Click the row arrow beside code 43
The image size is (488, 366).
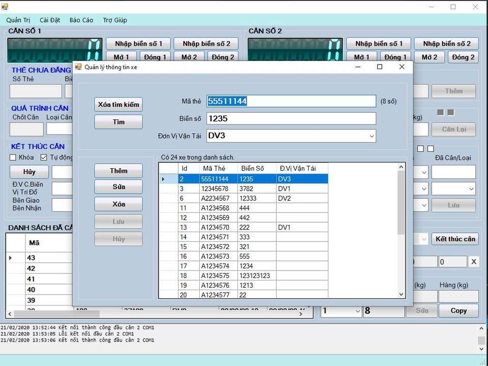(x=11, y=258)
